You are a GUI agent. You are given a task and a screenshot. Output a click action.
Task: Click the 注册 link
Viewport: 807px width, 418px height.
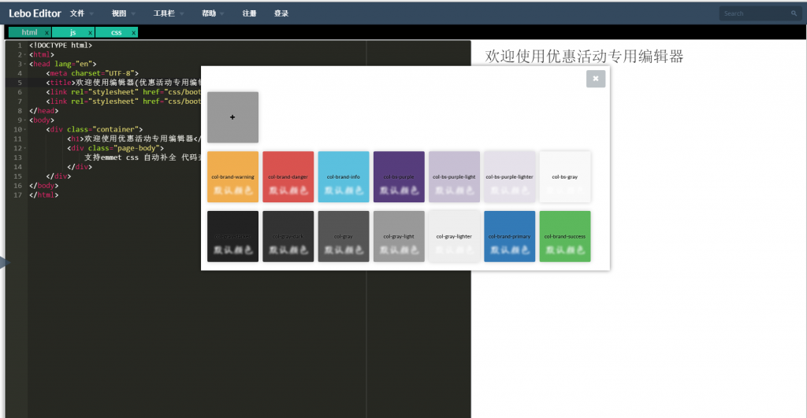249,13
